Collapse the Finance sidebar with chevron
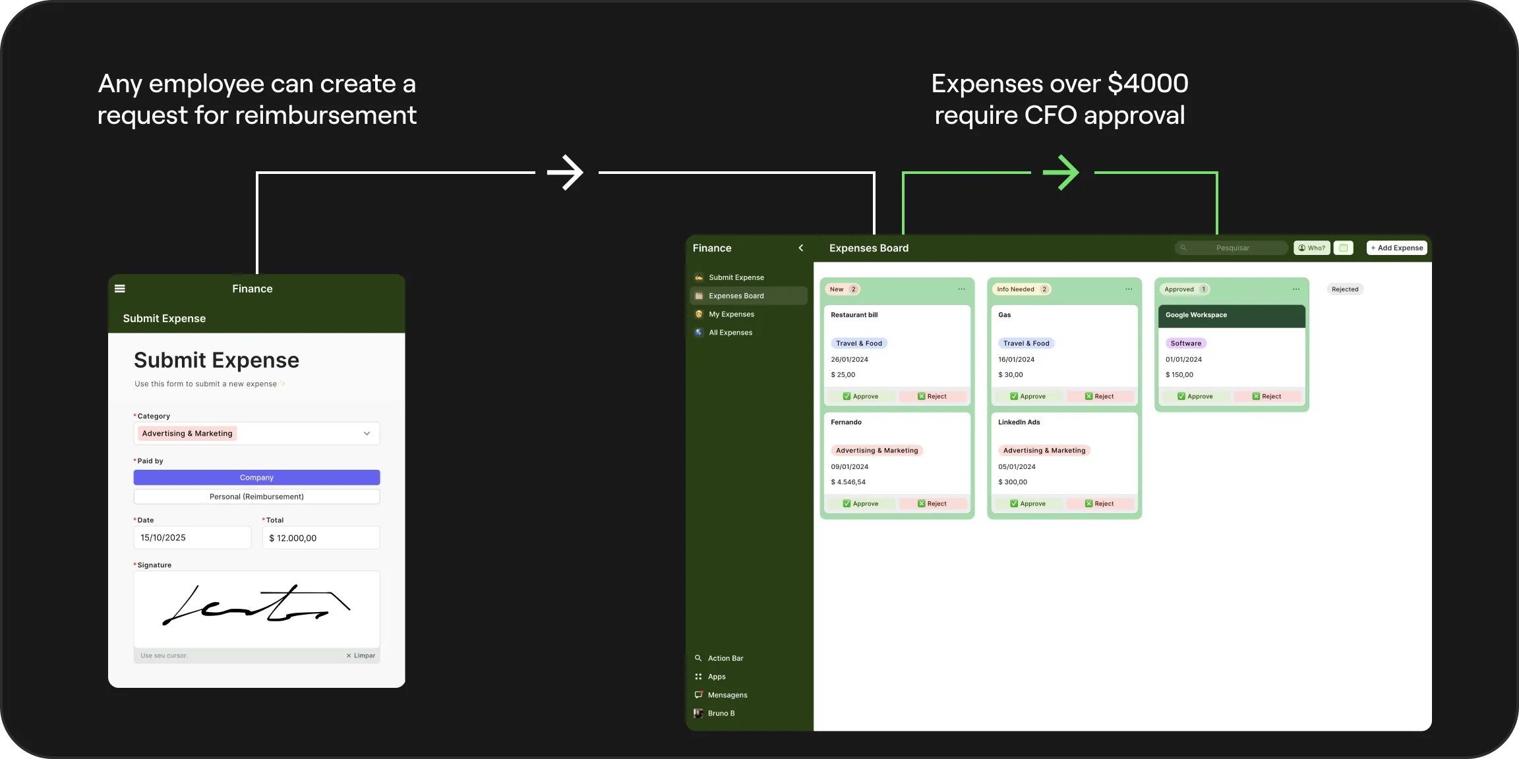The image size is (1519, 759). click(x=801, y=248)
